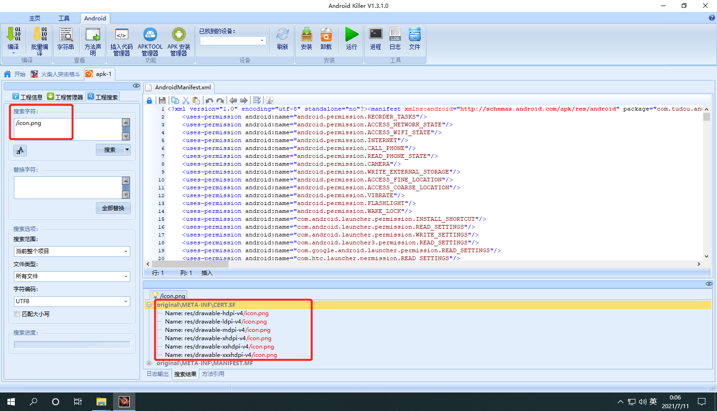Toggle the eye icon on left panel

click(x=136, y=86)
